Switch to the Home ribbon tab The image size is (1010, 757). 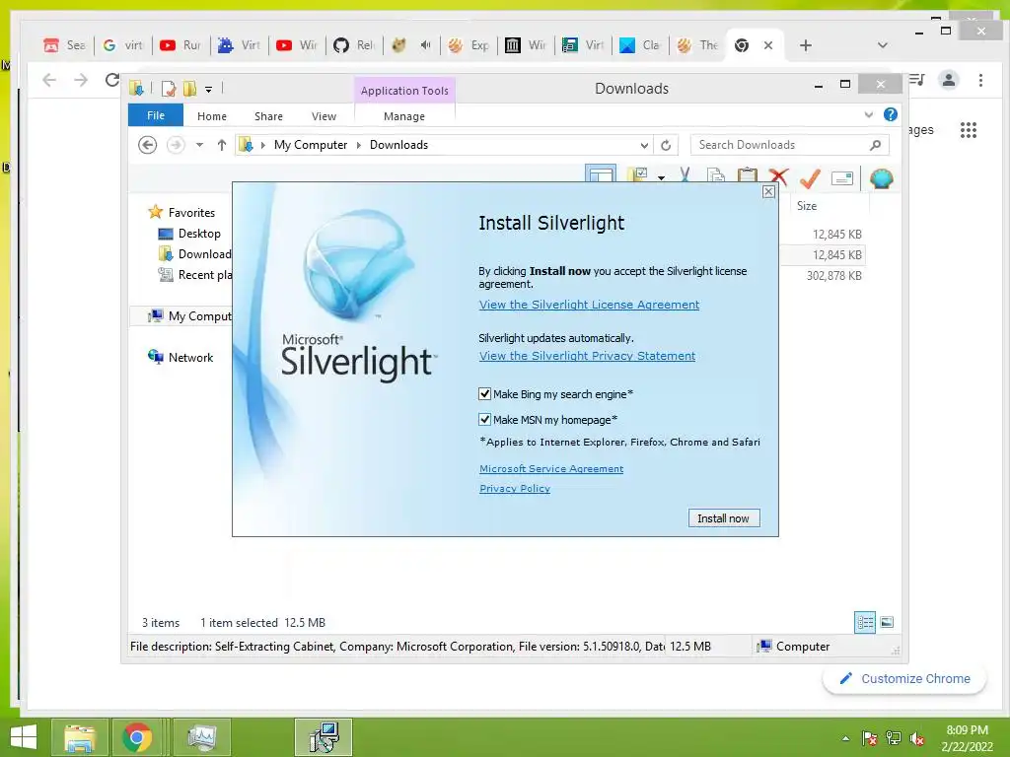pos(212,116)
